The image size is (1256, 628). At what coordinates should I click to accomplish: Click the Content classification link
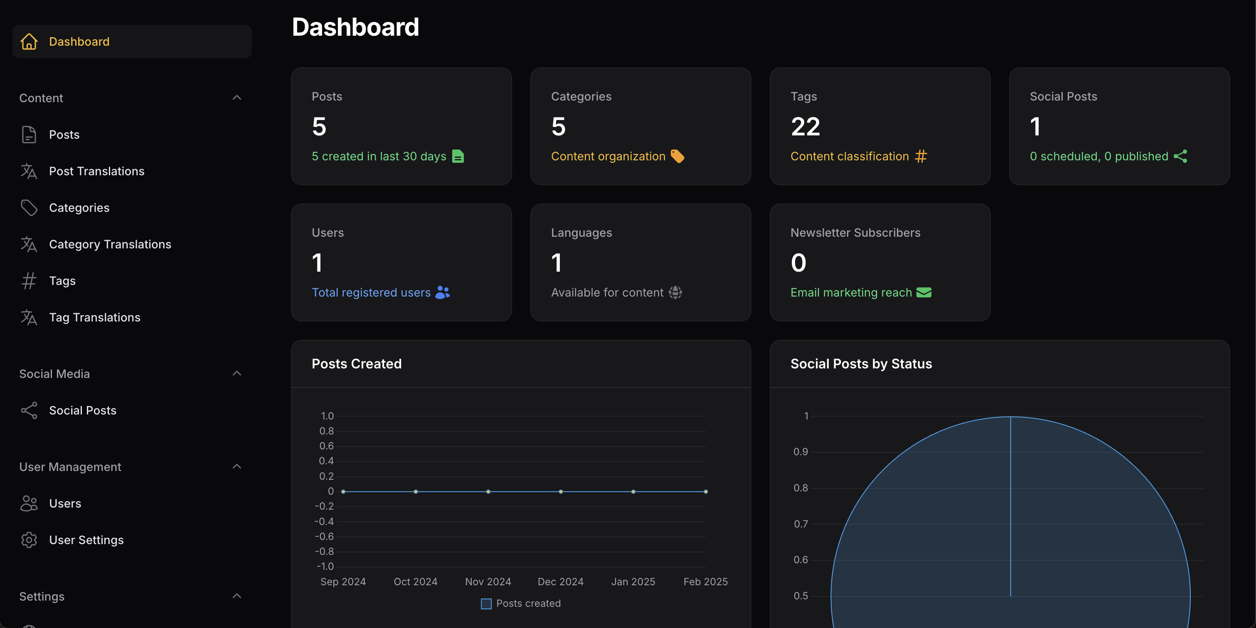850,157
